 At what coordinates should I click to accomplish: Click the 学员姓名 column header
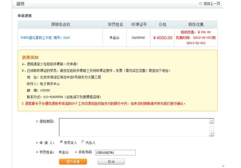point(115,24)
